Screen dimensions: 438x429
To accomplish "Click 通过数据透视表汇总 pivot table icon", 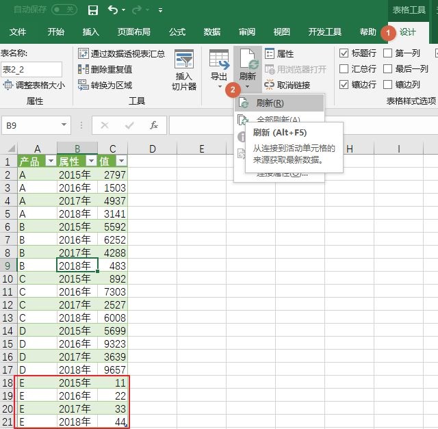I will (x=83, y=53).
